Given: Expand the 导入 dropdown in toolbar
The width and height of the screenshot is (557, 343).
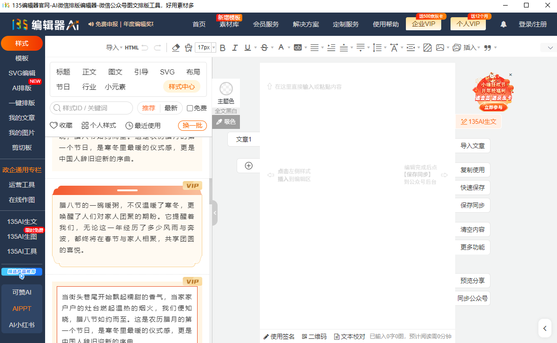Looking at the screenshot, I should (x=114, y=47).
